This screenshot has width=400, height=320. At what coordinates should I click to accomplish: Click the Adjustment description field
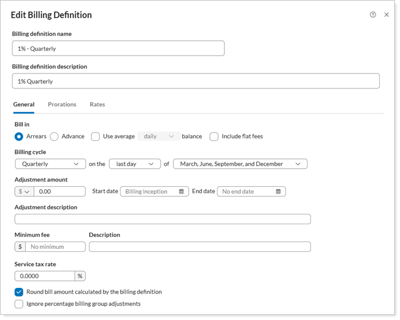(162, 219)
